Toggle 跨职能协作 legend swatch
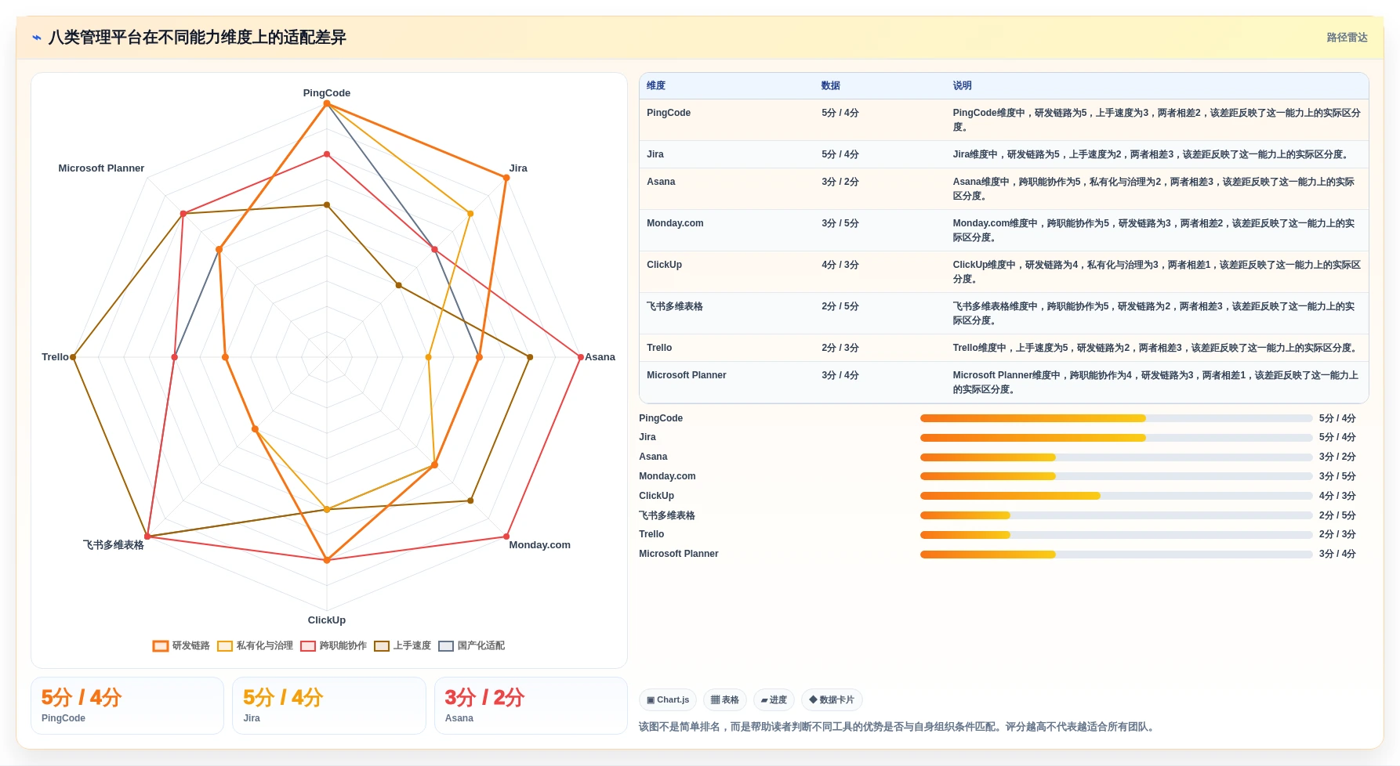 (308, 646)
